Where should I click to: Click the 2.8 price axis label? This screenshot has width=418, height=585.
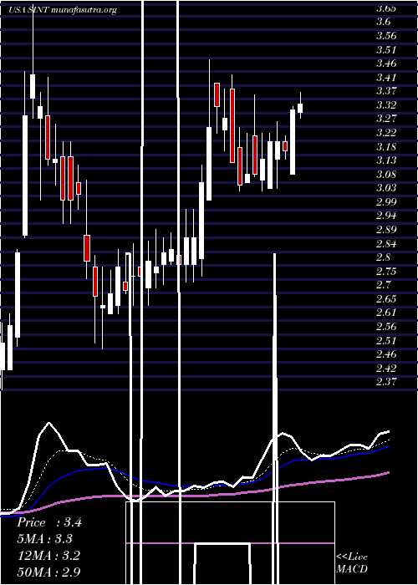(x=383, y=257)
